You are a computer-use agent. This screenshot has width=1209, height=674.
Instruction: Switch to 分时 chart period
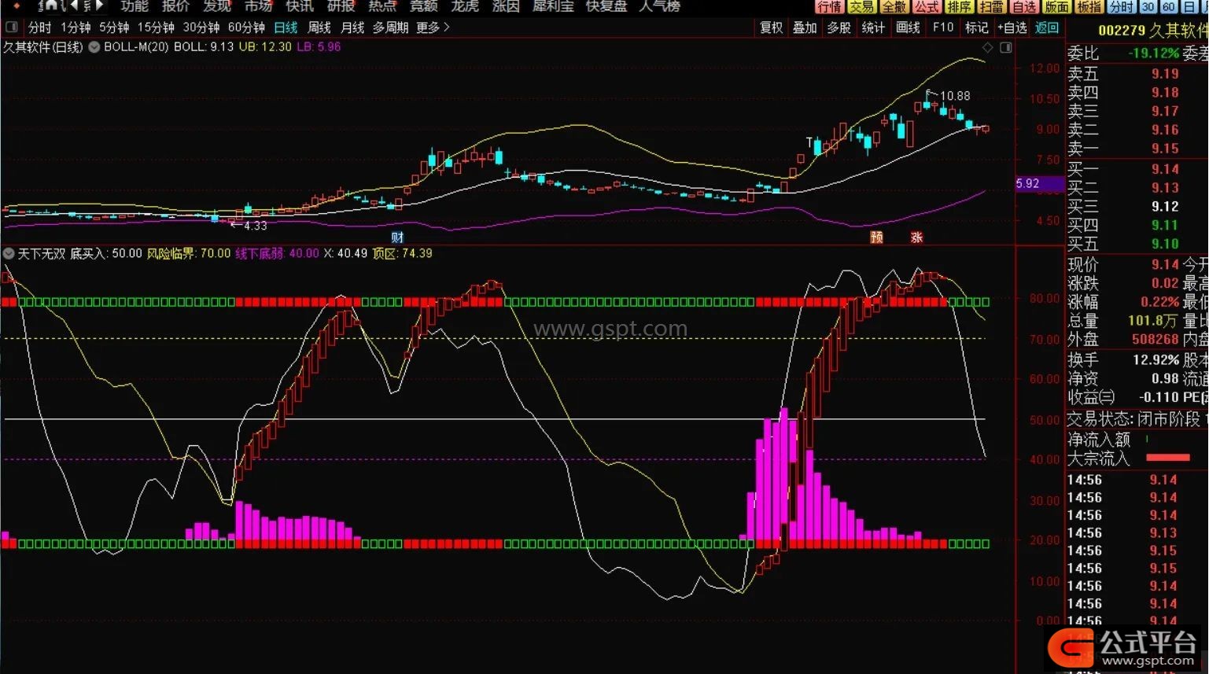coord(39,28)
